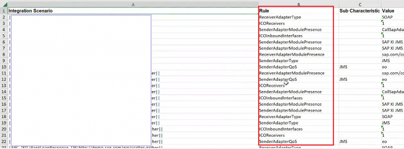Click 'ReceiverAdapterModulePresence' in row 11
Viewport: 404px width, 149px height.
coord(292,73)
